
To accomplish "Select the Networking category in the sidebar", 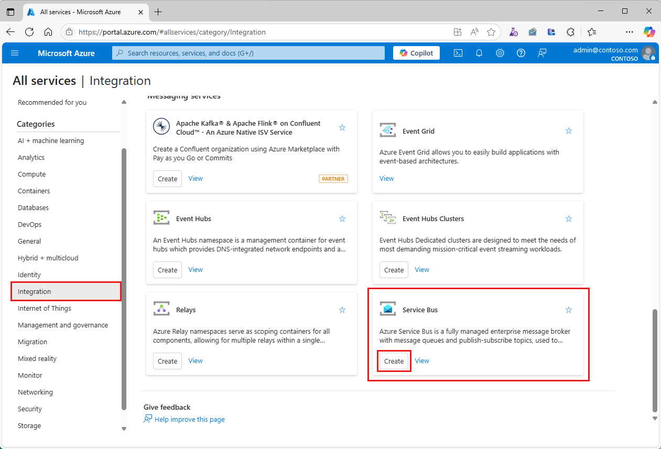I will click(x=35, y=392).
